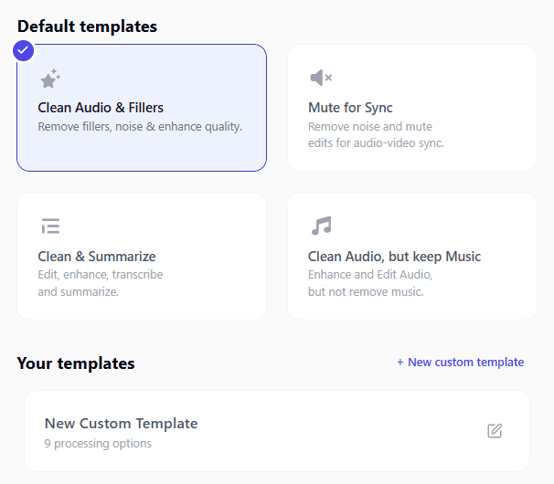Open the New Custom Template entry
Image resolution: width=554 pixels, height=484 pixels.
277,431
